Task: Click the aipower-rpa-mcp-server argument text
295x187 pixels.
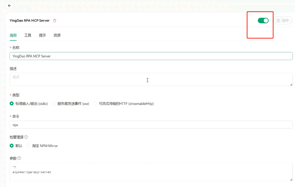Action: click(32, 172)
